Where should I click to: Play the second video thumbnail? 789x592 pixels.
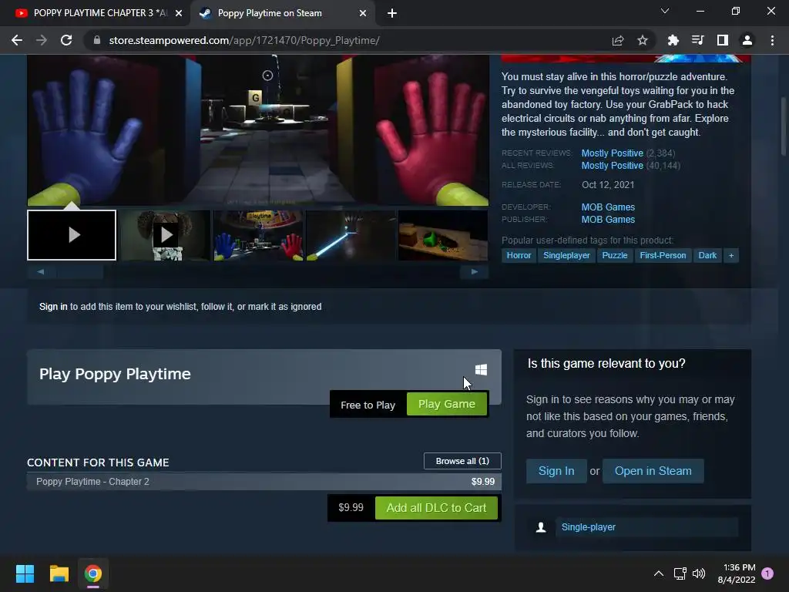click(165, 235)
